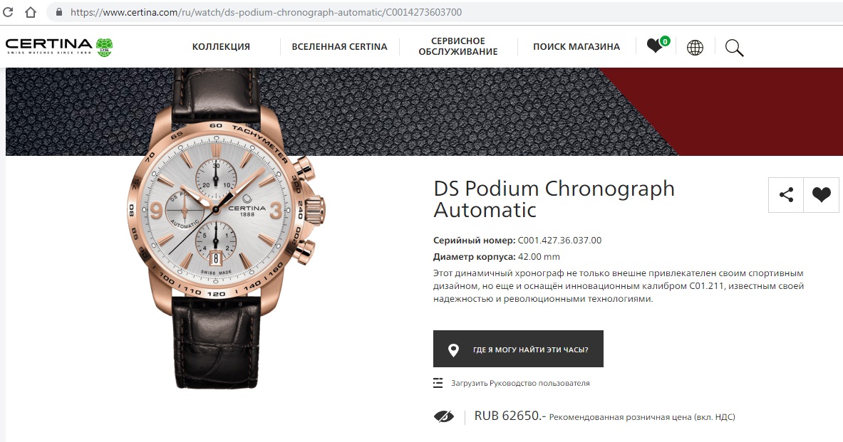Open the Certina logo homepage link
Viewport: 843px width, 442px height.
(x=58, y=47)
